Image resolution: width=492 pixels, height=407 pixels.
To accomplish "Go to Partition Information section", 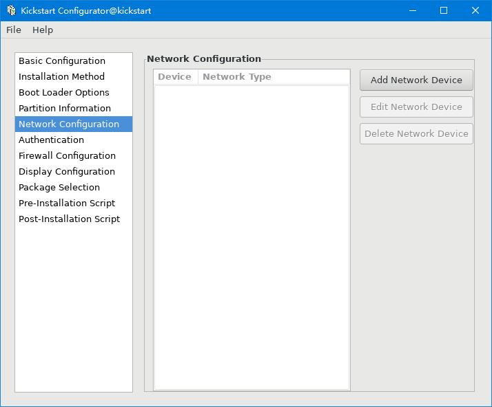I will [x=74, y=109].
